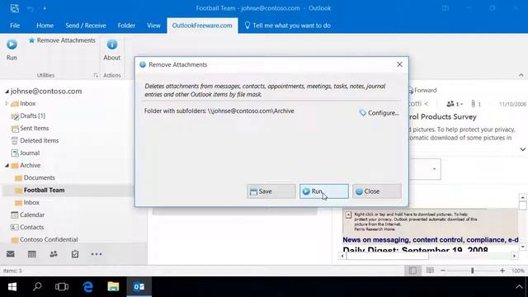The height and width of the screenshot is (297, 528).
Task: Expand the message header chevron
Action: [522, 149]
